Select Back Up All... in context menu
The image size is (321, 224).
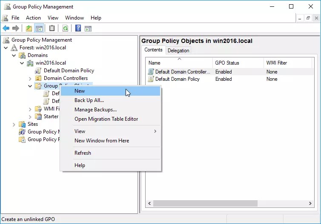point(111,100)
